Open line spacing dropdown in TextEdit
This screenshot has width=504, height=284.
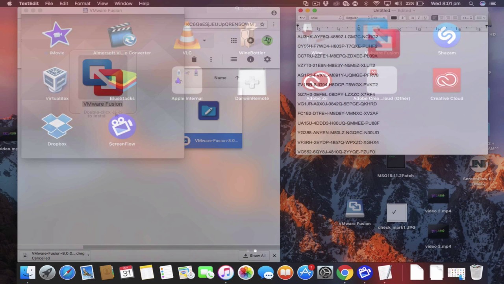click(467, 18)
